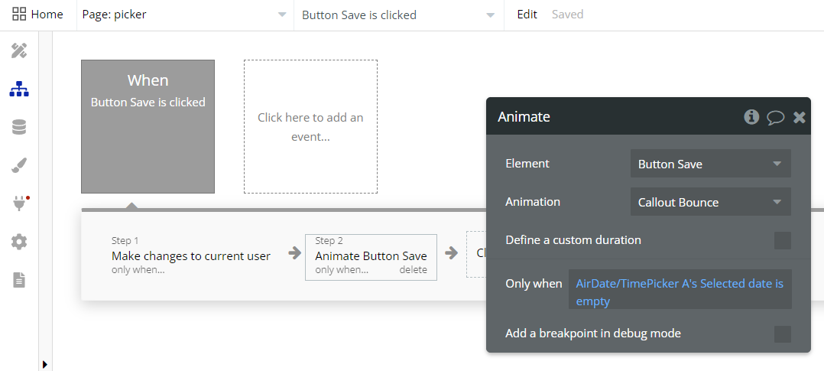Open the Settings gear icon
The height and width of the screenshot is (371, 824).
[19, 242]
